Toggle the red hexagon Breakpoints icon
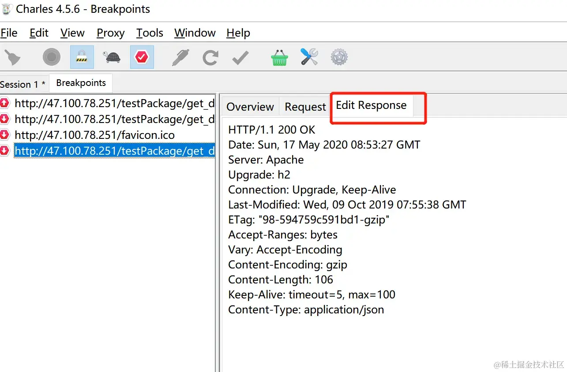Image resolution: width=567 pixels, height=372 pixels. (x=142, y=57)
